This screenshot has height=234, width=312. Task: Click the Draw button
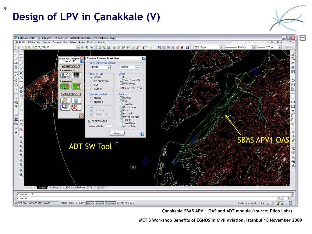click(117, 133)
